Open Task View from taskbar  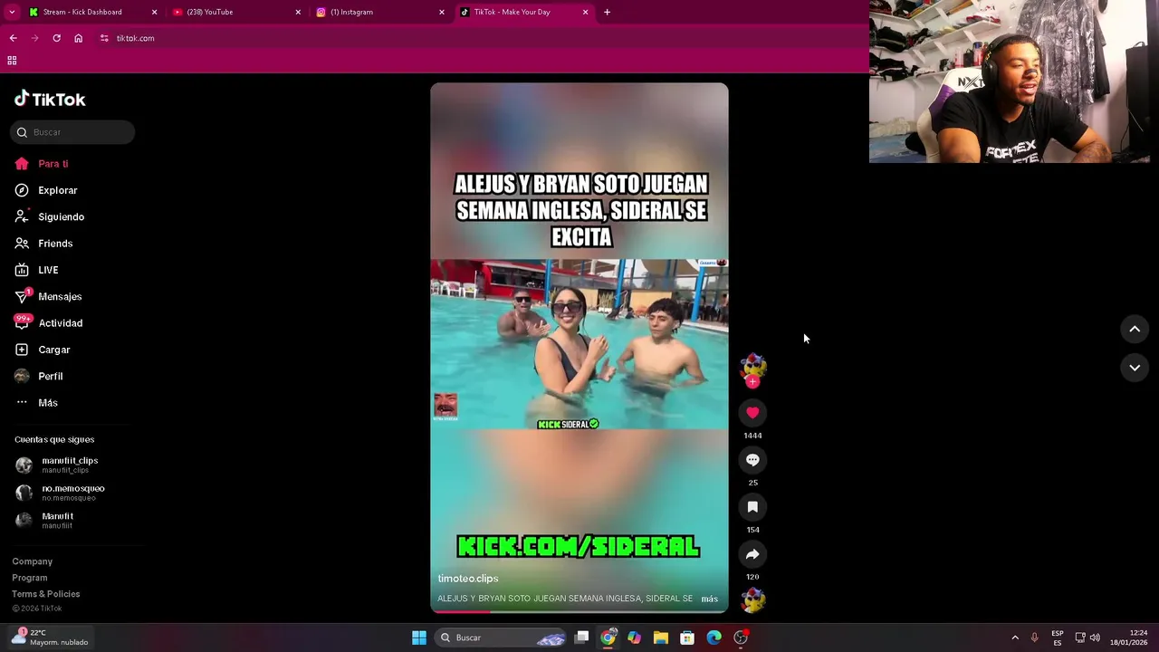tap(582, 638)
